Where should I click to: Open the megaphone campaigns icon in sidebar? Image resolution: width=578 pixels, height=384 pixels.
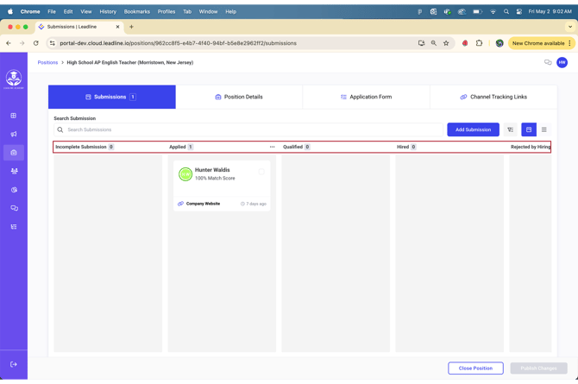14,135
